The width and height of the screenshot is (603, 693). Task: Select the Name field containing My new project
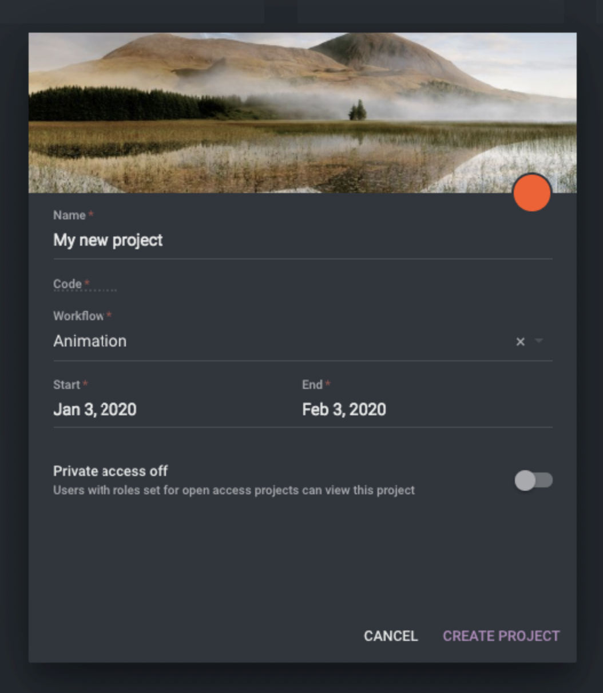pyautogui.click(x=109, y=239)
